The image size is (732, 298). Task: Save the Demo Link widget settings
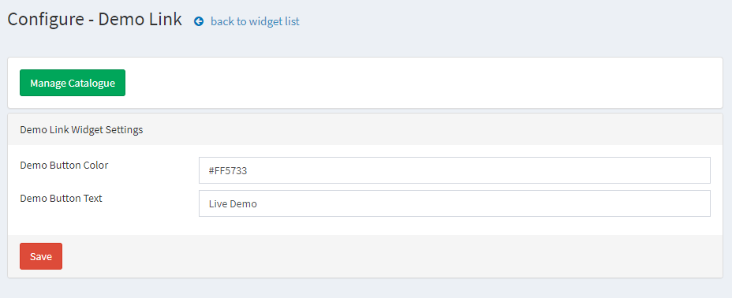pyautogui.click(x=40, y=256)
